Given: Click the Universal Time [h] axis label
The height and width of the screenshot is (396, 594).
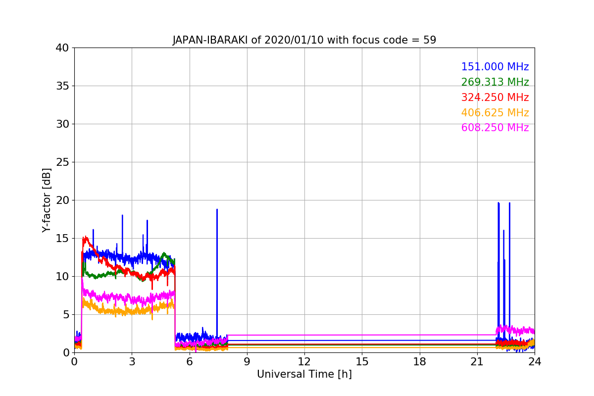Looking at the screenshot, I should pos(304,374).
